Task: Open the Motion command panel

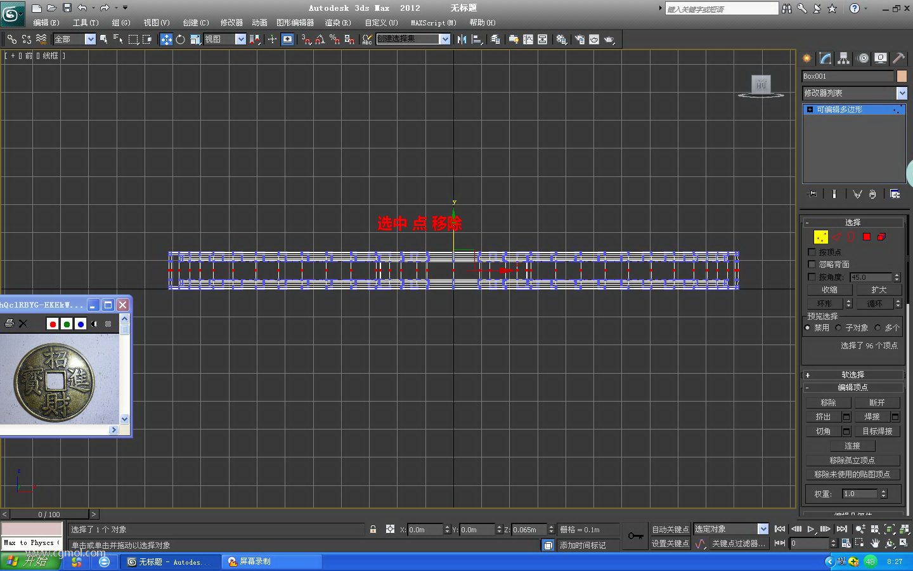Action: coord(863,58)
